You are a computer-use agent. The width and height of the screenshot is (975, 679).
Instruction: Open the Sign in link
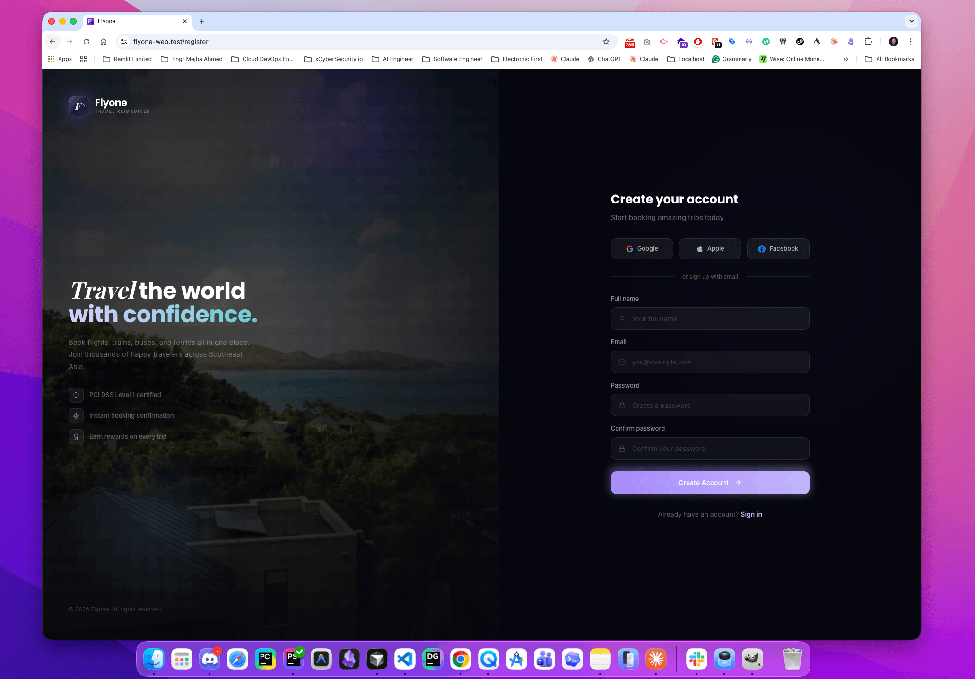click(x=751, y=514)
